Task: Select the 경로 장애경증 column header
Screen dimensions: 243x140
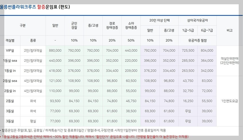Action: 112,26
